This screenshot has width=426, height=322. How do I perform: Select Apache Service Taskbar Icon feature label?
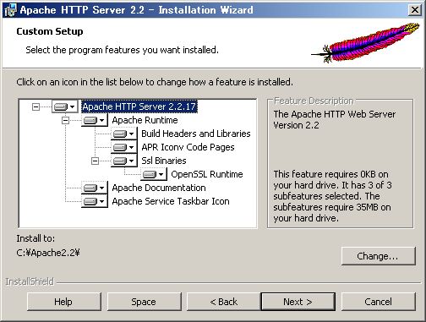(x=171, y=201)
